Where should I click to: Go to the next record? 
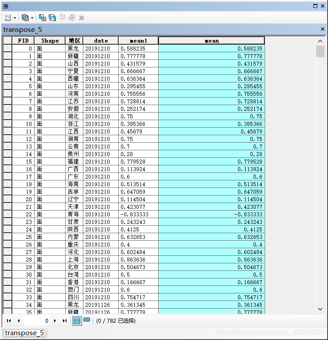(x=55, y=320)
